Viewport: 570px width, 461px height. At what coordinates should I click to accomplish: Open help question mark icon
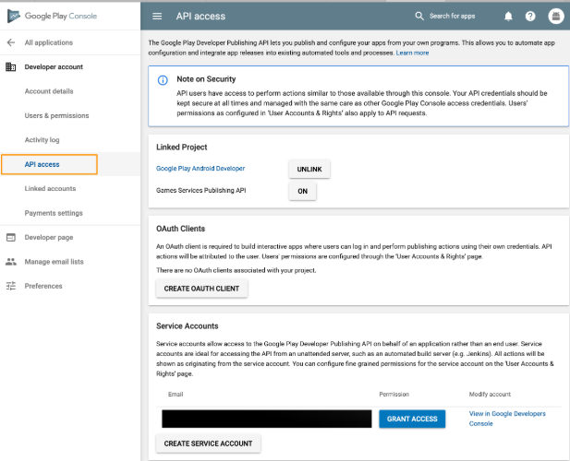[x=530, y=16]
